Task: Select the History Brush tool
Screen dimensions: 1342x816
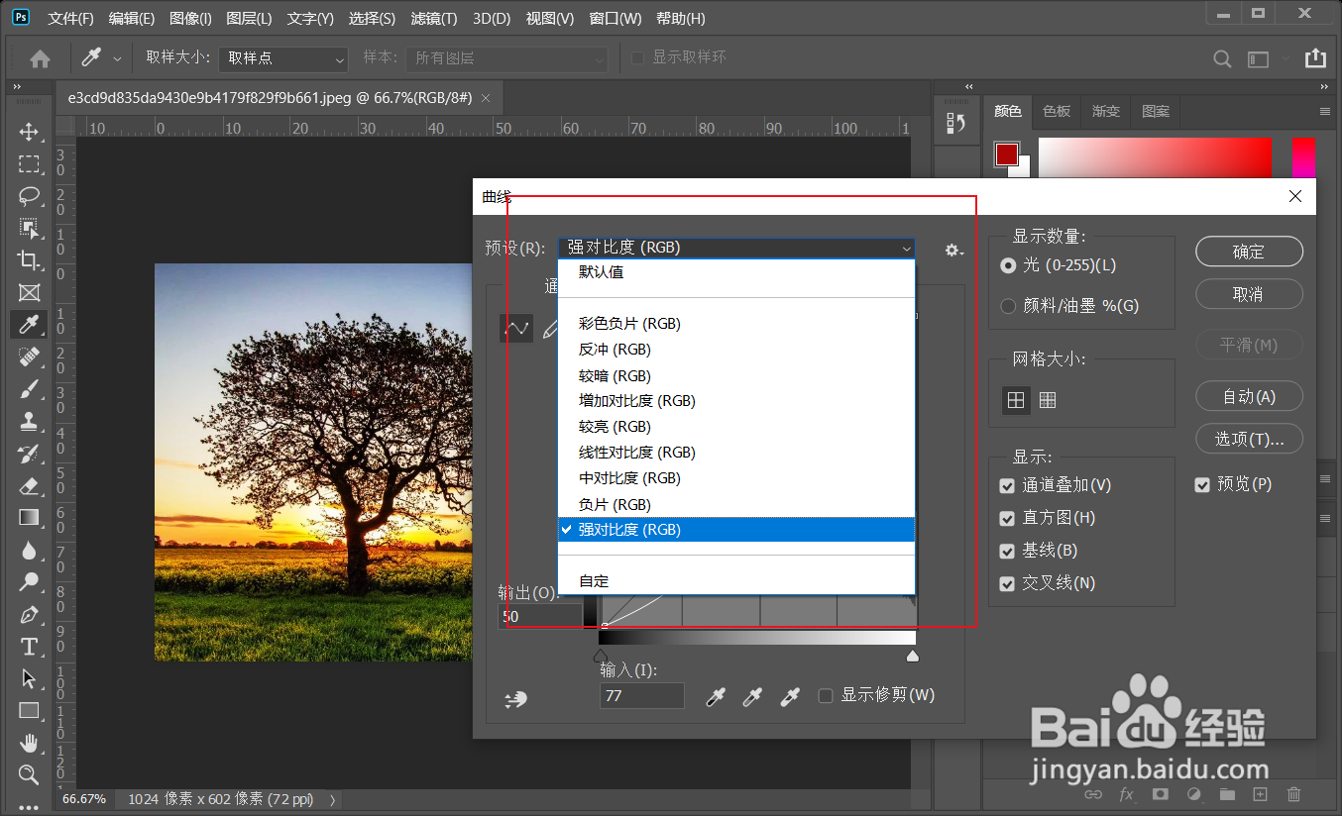Action: pyautogui.click(x=29, y=454)
